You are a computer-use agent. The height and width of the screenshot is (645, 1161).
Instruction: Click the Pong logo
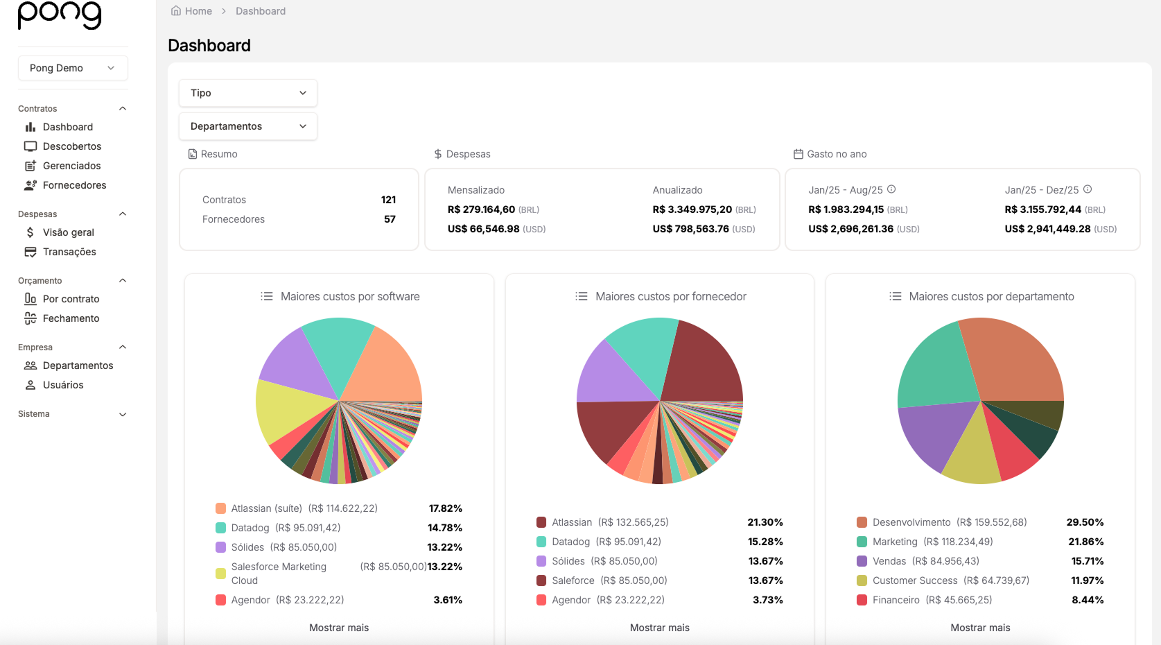60,15
